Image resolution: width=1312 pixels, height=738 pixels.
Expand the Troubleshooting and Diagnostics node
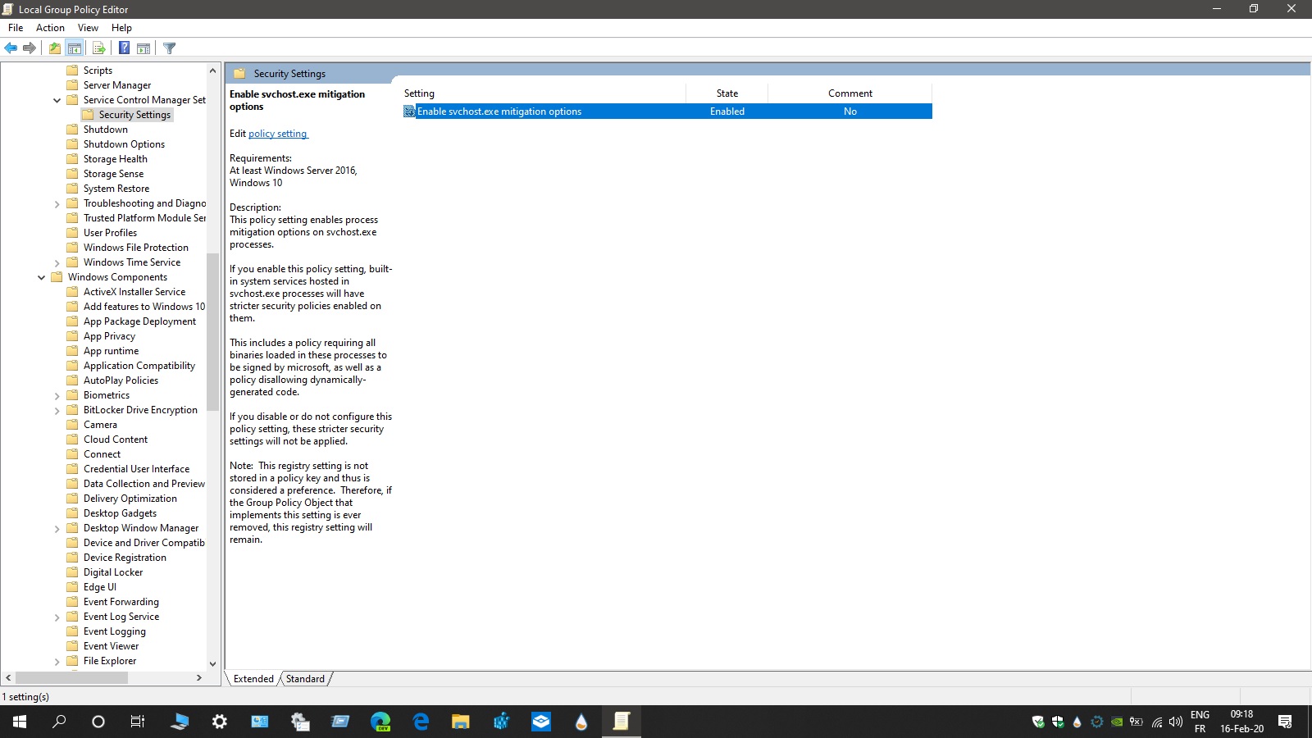point(57,203)
